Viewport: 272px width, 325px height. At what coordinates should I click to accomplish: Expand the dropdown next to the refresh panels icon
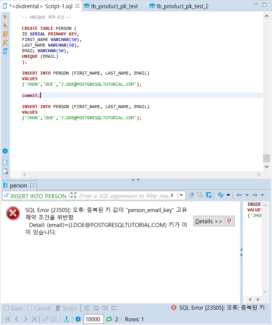tap(228, 195)
